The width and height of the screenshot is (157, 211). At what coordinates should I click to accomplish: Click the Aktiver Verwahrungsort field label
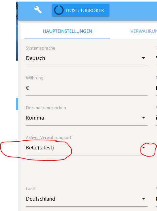pyautogui.click(x=49, y=138)
